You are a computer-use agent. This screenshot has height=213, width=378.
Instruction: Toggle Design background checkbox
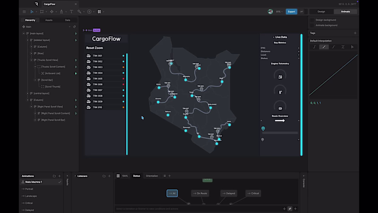pyautogui.click(x=312, y=20)
